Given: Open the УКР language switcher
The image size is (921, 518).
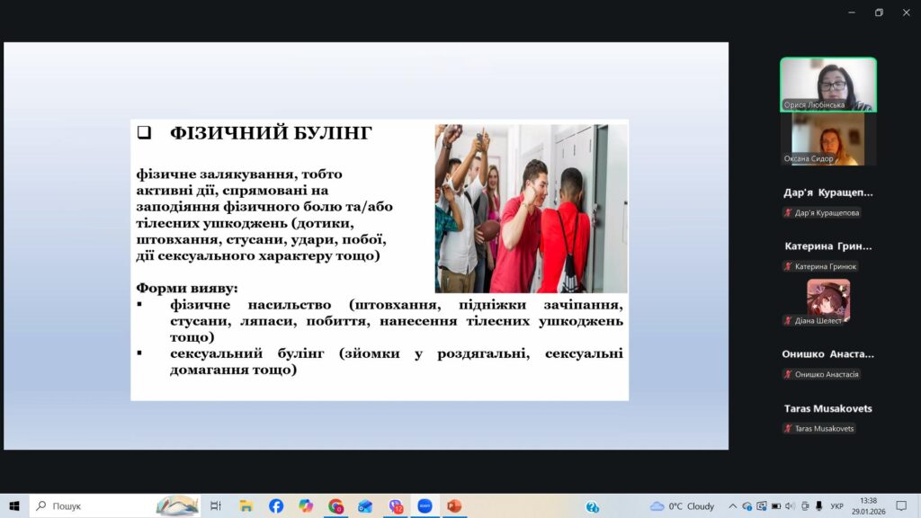Looking at the screenshot, I should [837, 506].
